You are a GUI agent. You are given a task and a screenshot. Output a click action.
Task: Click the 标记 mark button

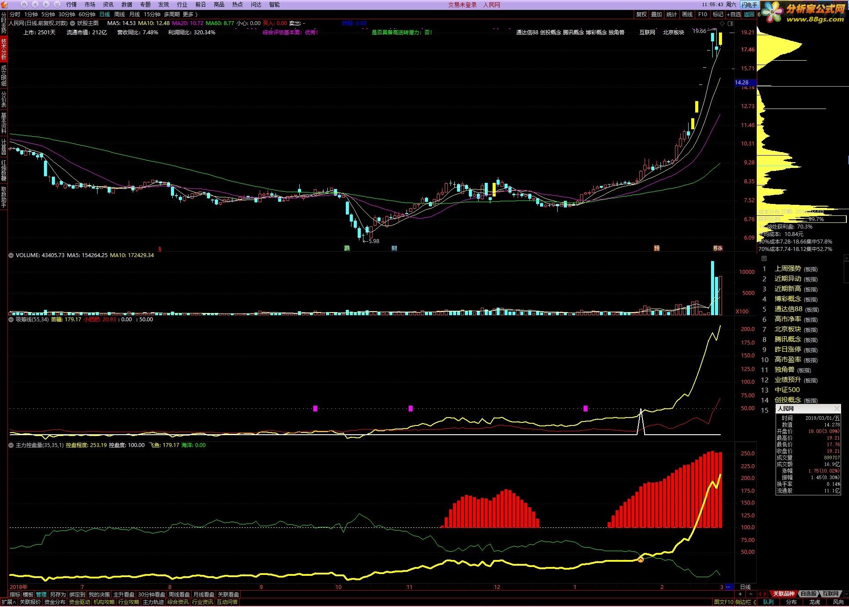pyautogui.click(x=718, y=15)
